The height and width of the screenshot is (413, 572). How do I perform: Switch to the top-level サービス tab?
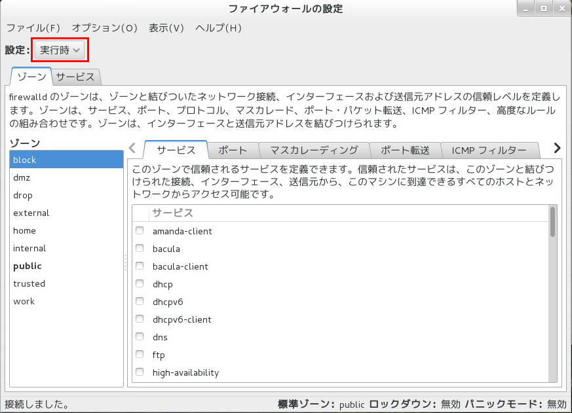75,77
